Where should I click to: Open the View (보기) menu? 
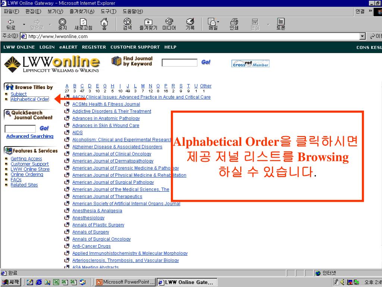55,12
